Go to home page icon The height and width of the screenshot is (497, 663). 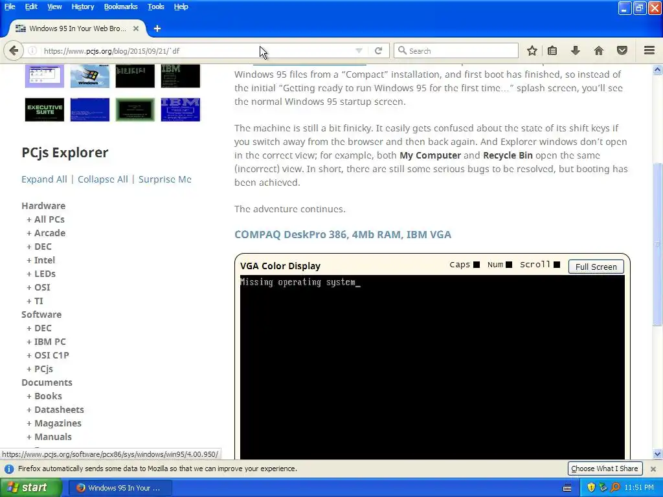point(599,50)
